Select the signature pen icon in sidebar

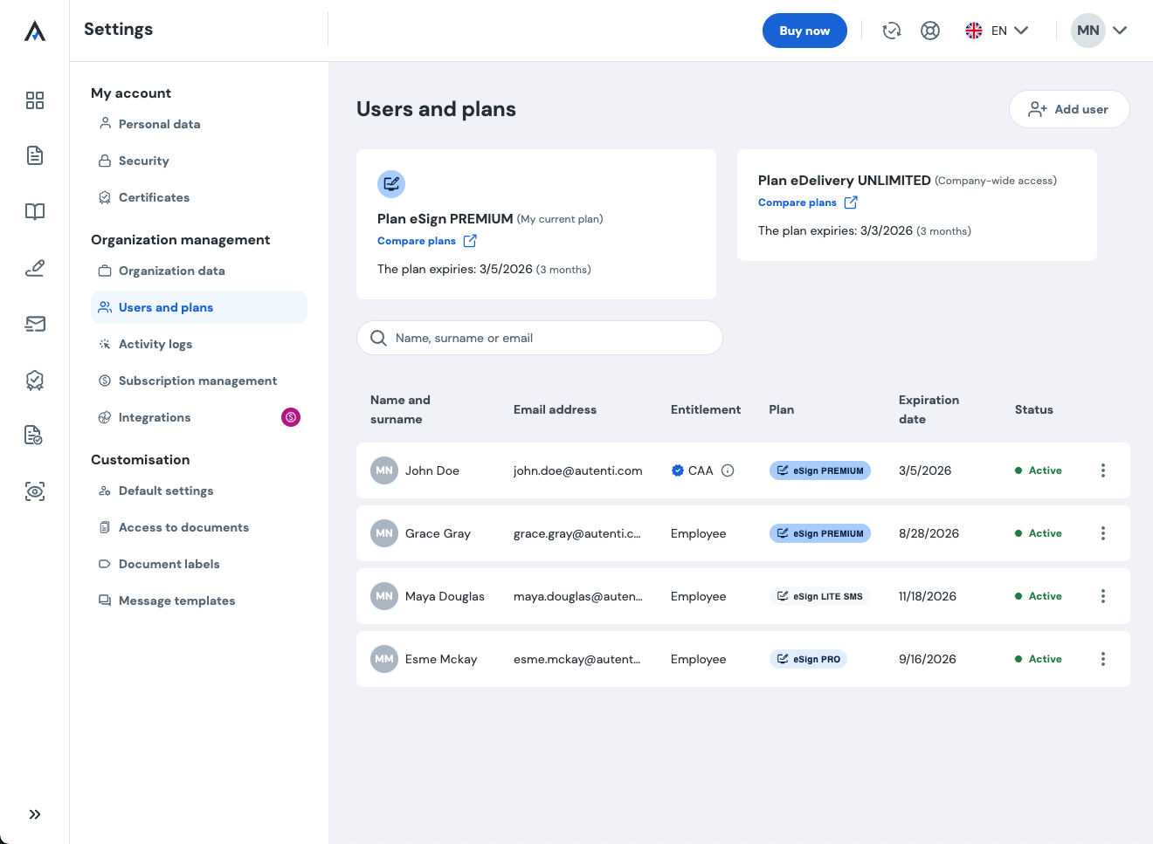(35, 268)
